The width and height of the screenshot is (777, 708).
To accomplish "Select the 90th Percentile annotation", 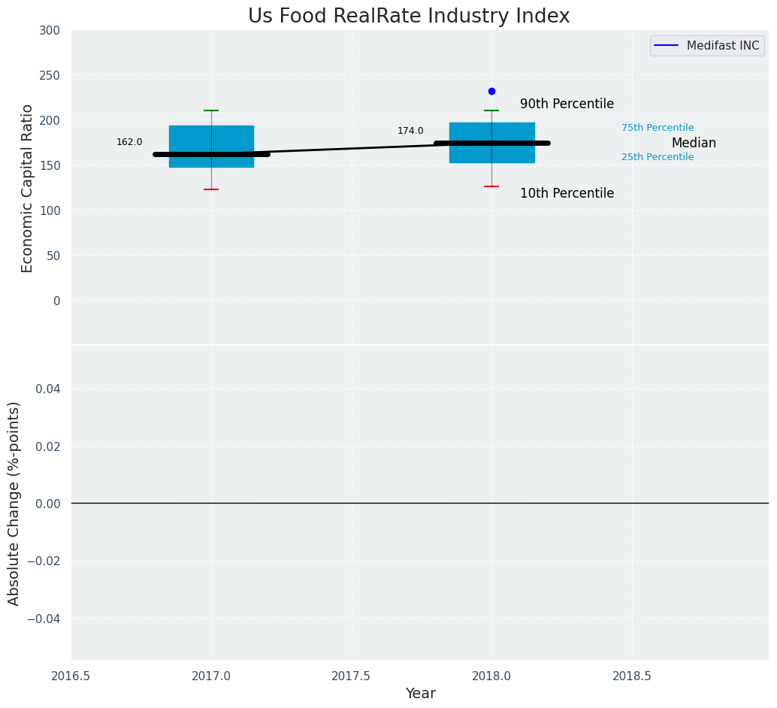I will coord(567,104).
